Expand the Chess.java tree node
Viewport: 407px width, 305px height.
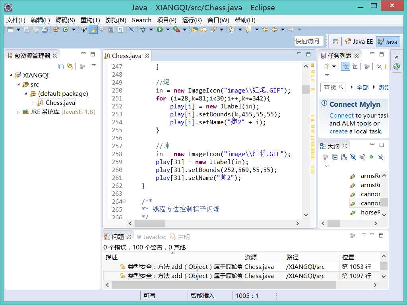click(33, 103)
